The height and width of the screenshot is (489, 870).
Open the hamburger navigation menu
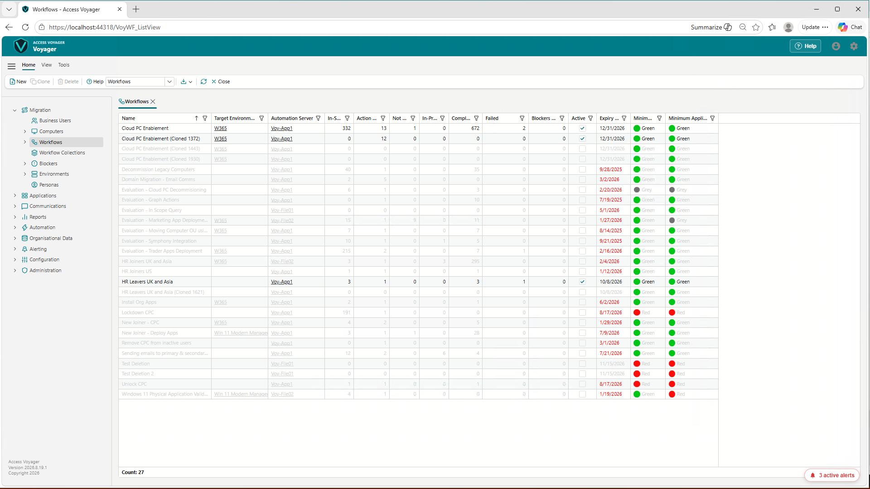(11, 66)
